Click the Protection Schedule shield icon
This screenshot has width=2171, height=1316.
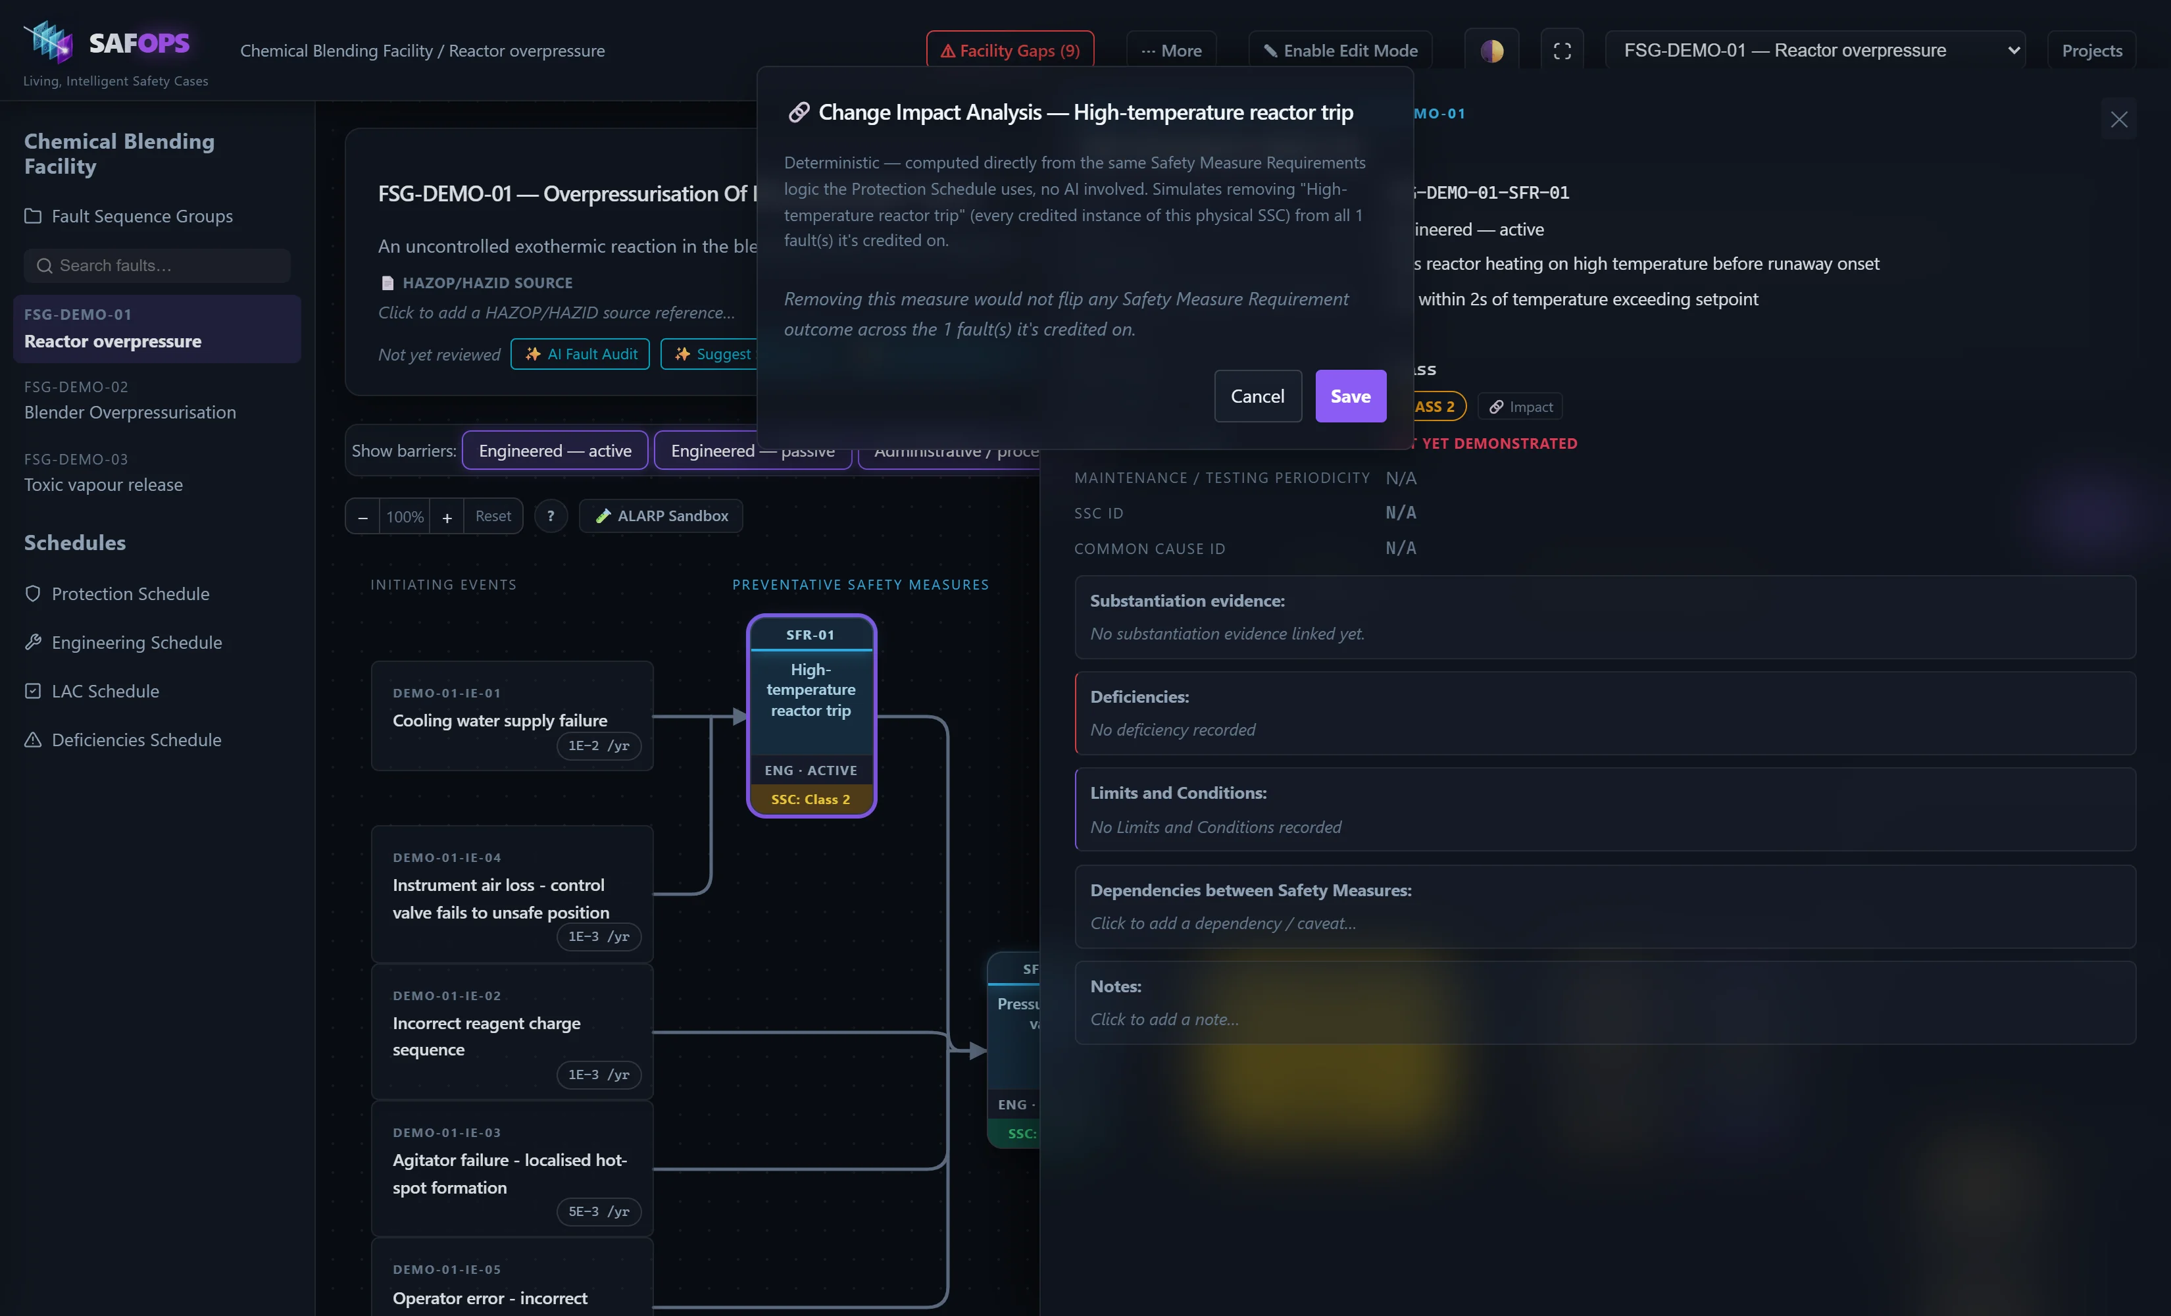tap(33, 594)
